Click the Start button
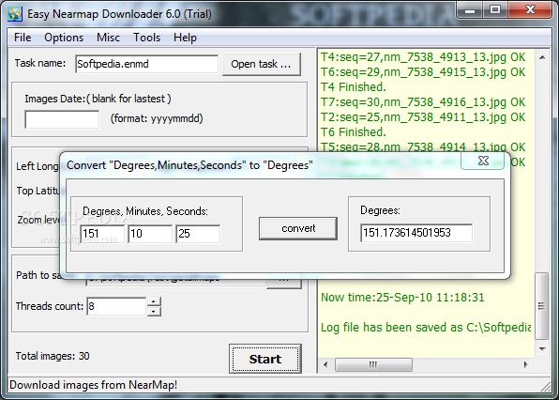 click(265, 359)
